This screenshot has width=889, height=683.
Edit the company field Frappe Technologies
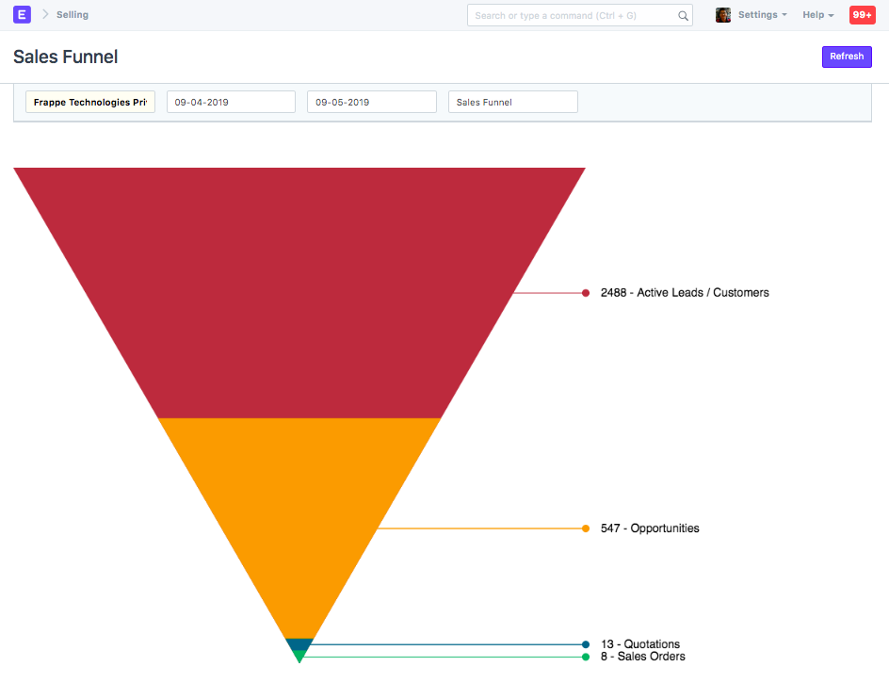[90, 102]
